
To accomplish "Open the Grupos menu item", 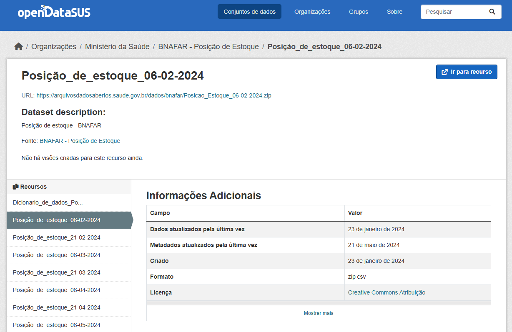I will [x=359, y=12].
